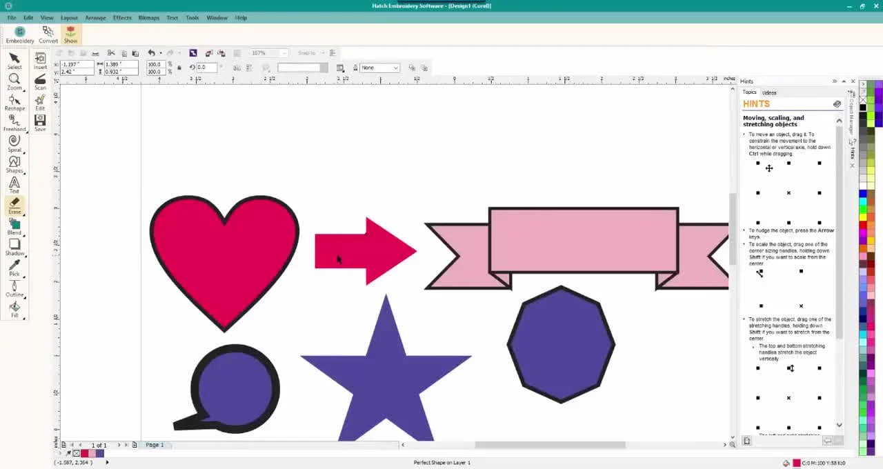
Task: Click the Insert artwork icon
Action: pyautogui.click(x=40, y=61)
